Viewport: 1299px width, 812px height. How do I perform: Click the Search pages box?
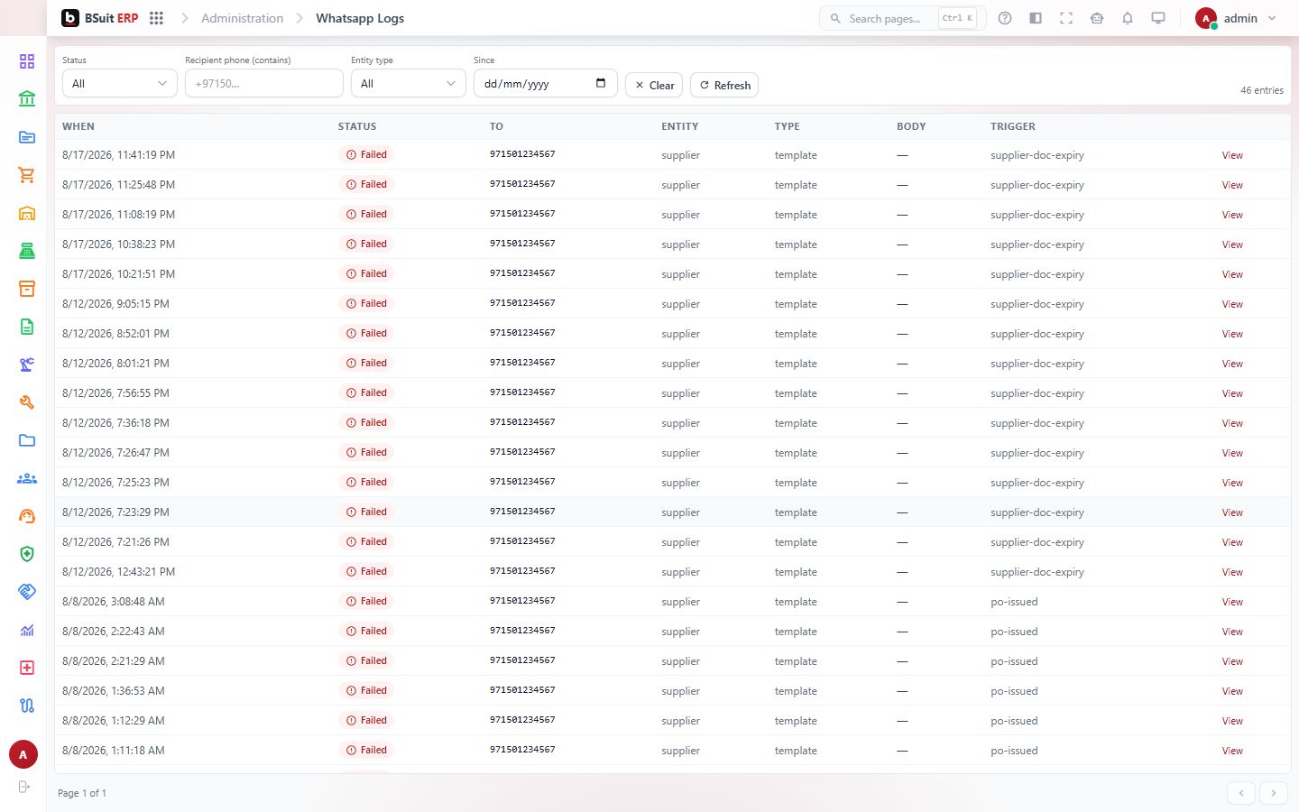tap(902, 18)
